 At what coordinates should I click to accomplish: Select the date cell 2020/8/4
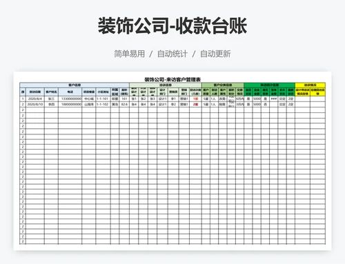click(35, 99)
